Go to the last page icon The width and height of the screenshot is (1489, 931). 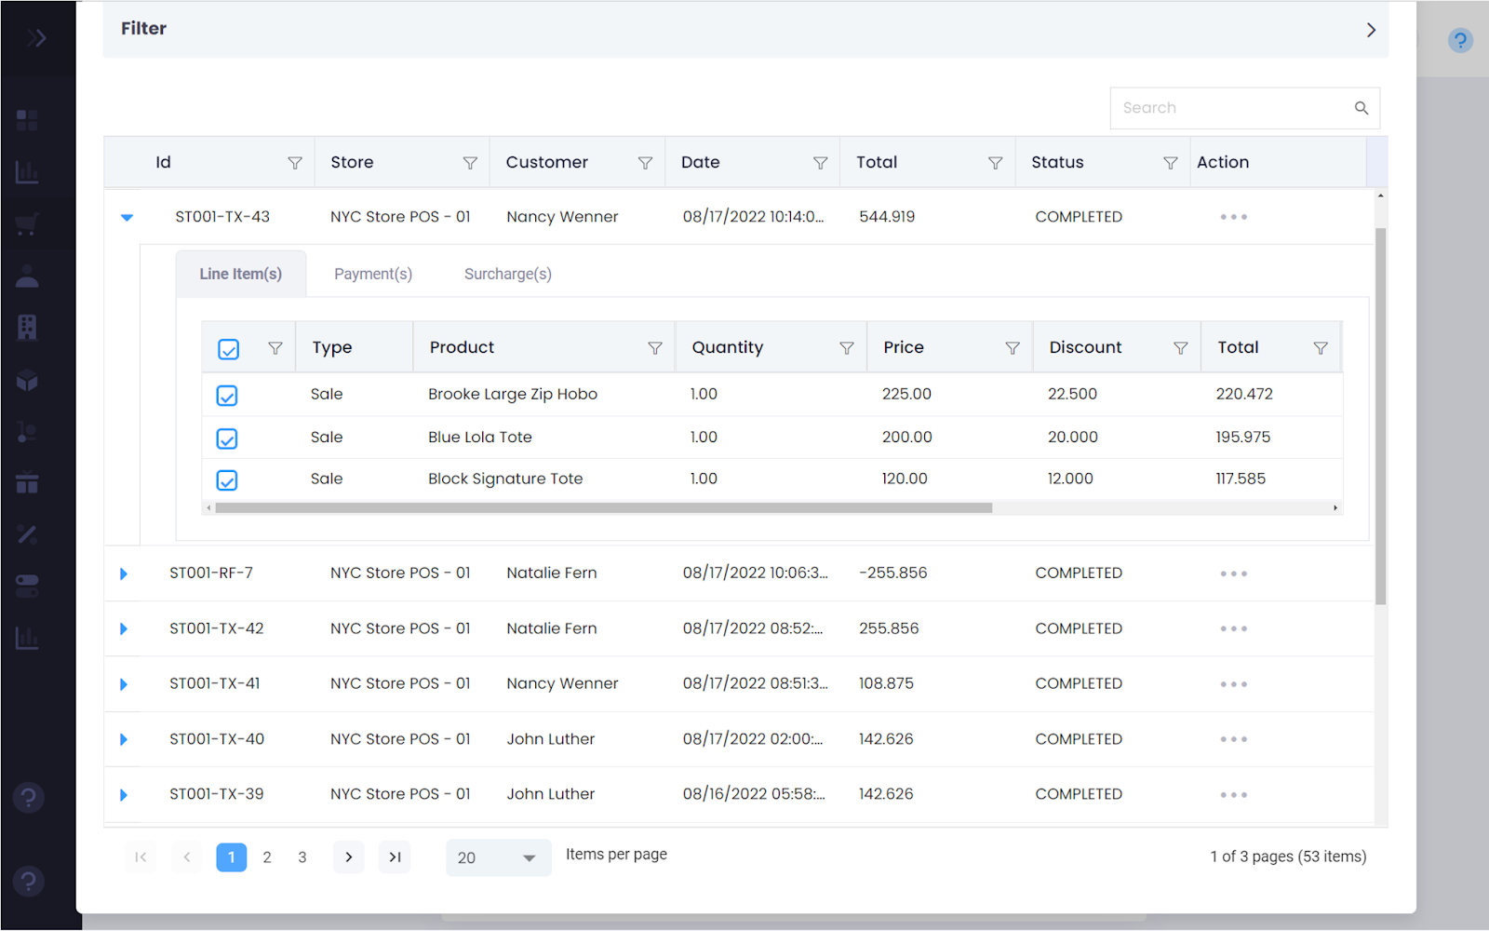(395, 857)
